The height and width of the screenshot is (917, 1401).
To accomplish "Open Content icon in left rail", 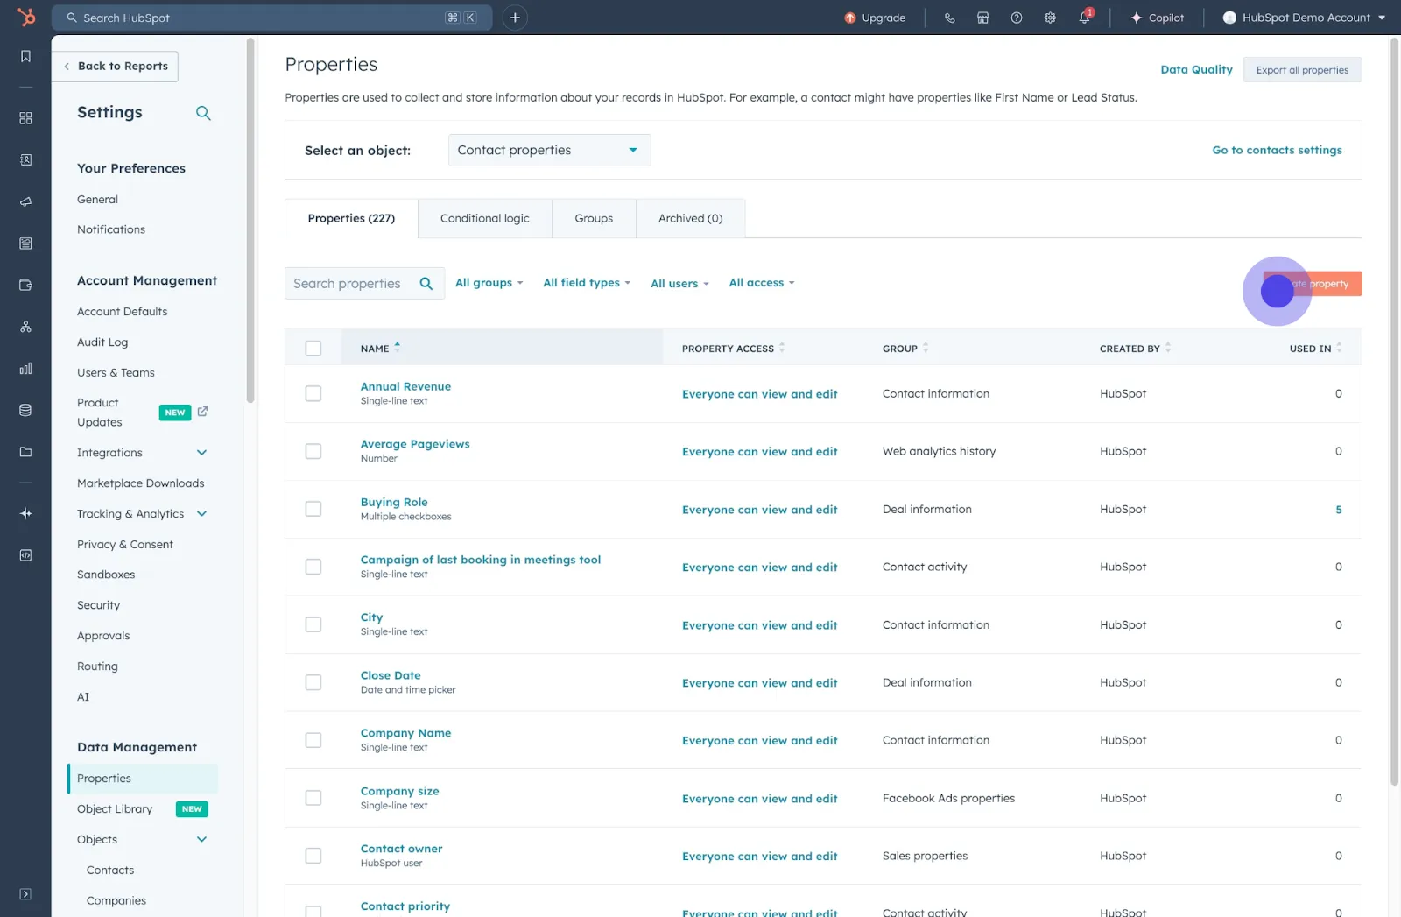I will click(x=25, y=243).
